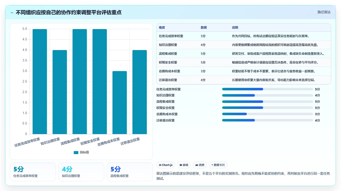The width and height of the screenshot is (341, 191).
Task: Click the header title 不同组织应按自己的协作约束
Action: [69, 12]
